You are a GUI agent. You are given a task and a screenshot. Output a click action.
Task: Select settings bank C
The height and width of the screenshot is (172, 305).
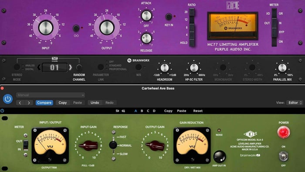pyautogui.click(x=148, y=111)
